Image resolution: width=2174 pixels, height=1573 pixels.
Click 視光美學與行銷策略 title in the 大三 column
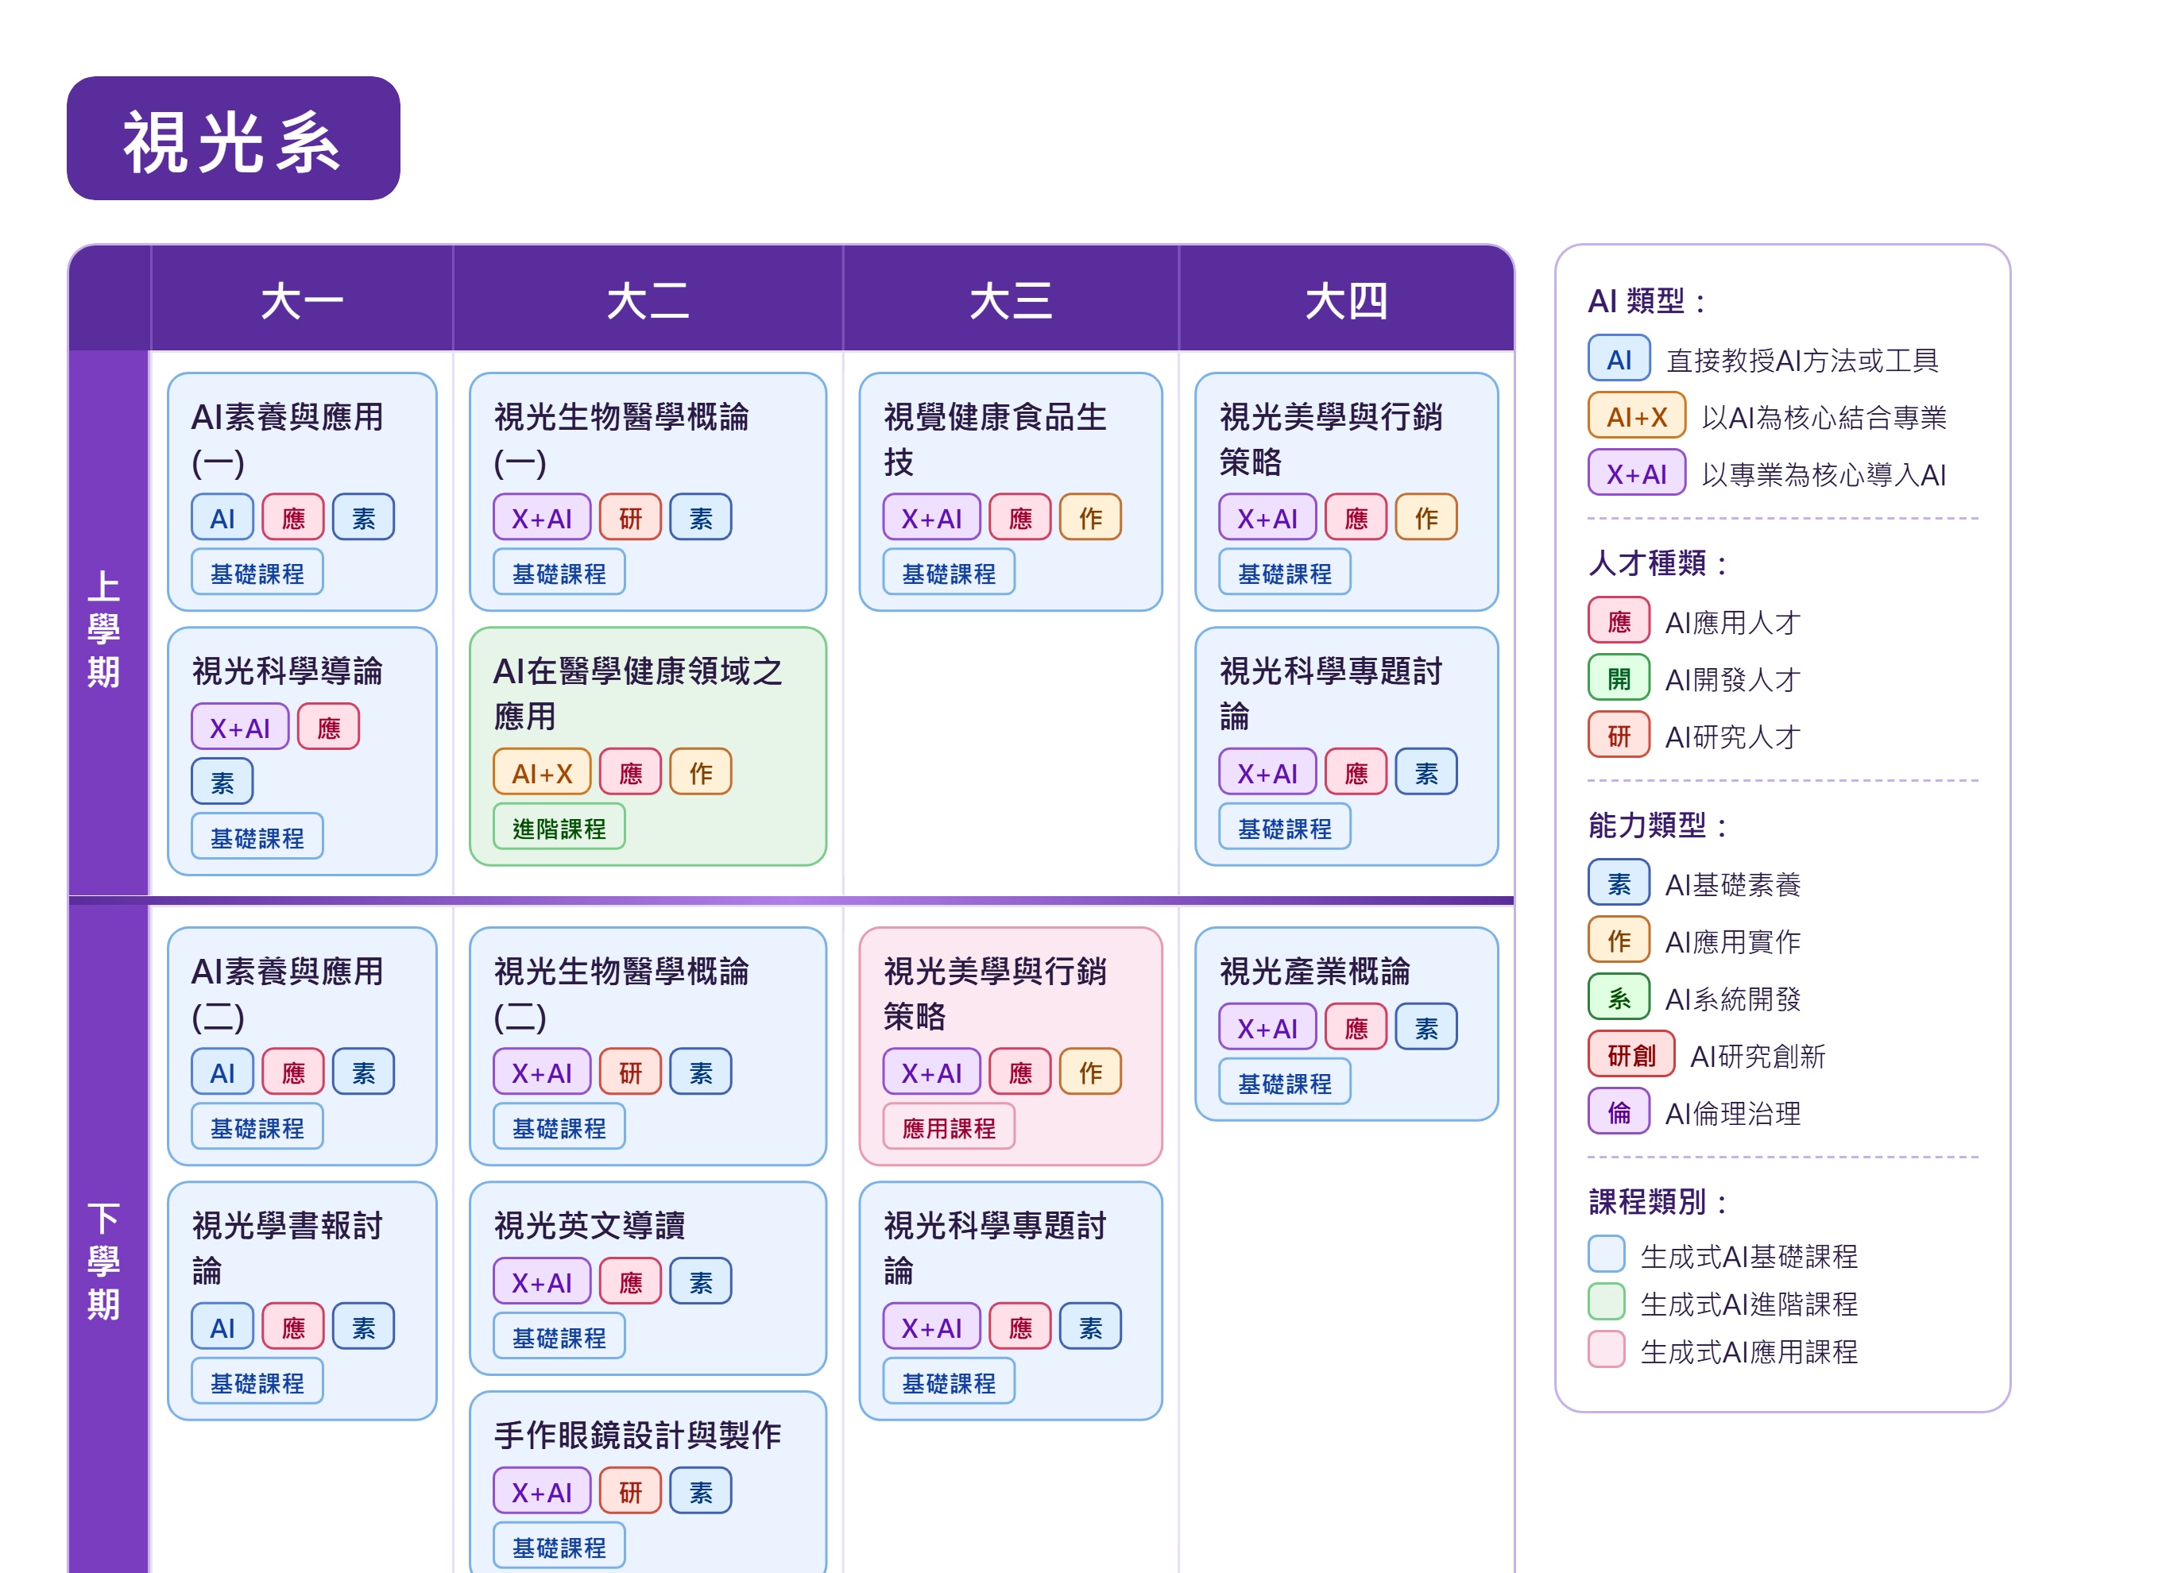(x=995, y=994)
